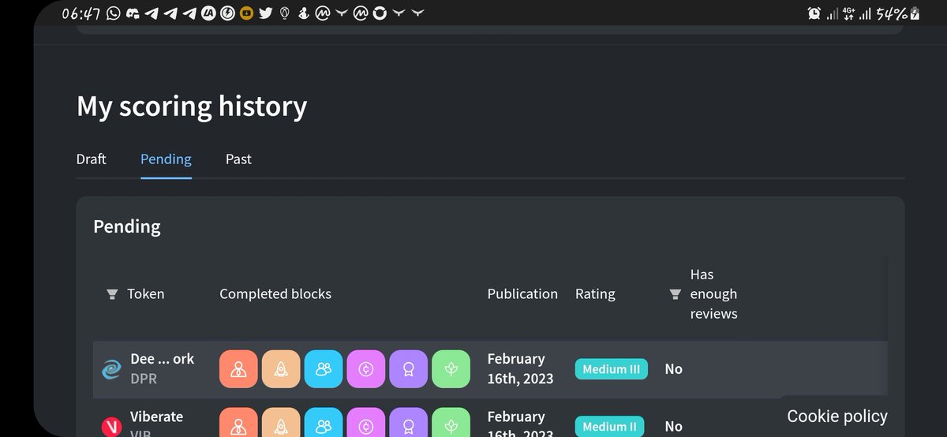Click the My scoring history heading
This screenshot has height=437, width=947.
pos(192,106)
